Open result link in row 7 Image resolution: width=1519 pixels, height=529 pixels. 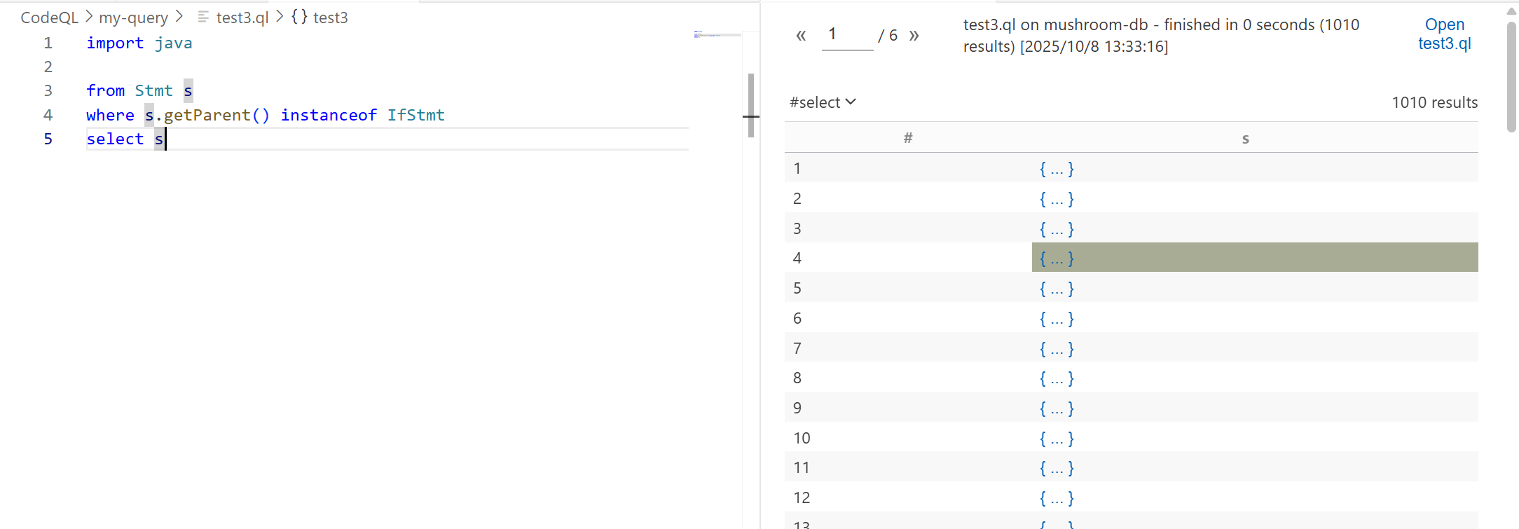pos(1057,348)
